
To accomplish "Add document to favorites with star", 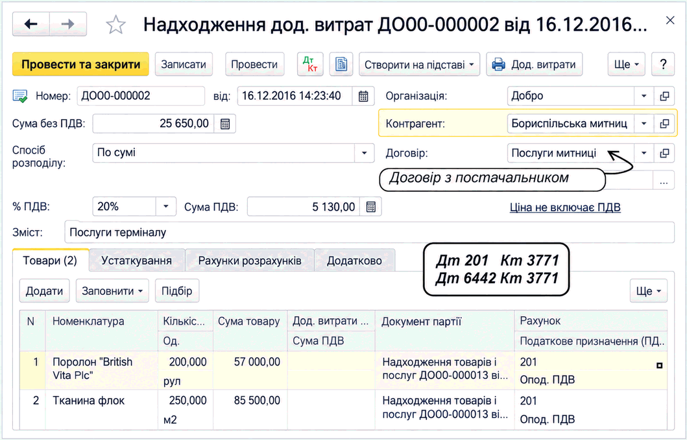I will click(x=115, y=25).
